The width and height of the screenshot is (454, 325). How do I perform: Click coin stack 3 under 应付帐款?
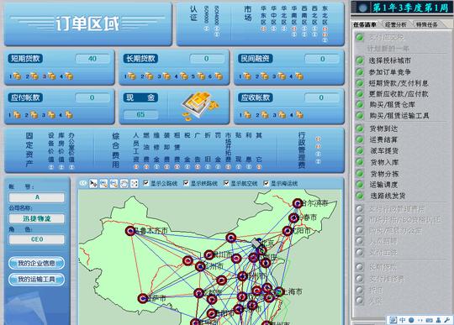click(x=51, y=115)
